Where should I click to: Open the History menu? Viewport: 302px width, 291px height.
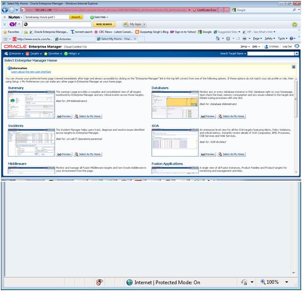point(72,53)
